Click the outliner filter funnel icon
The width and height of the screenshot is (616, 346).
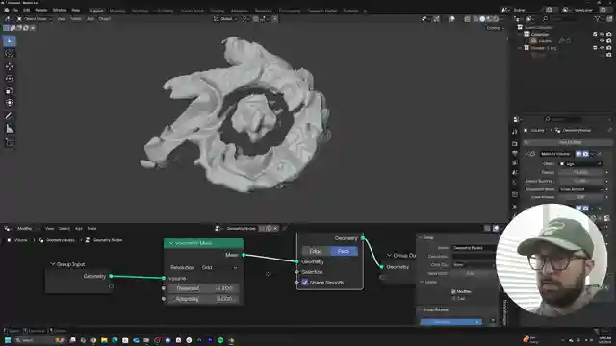pyautogui.click(x=598, y=19)
